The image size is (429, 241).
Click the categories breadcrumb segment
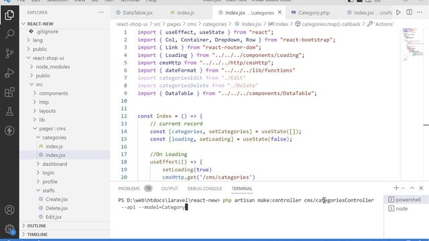pyautogui.click(x=214, y=24)
